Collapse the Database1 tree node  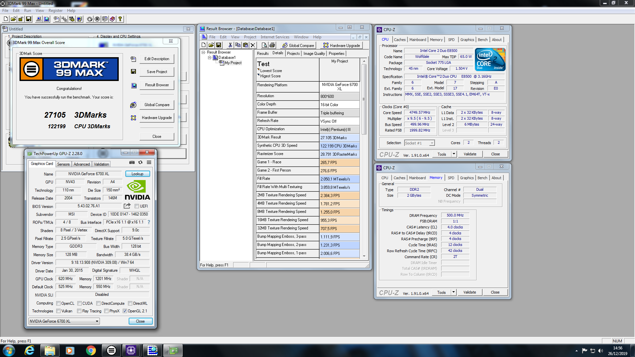tap(209, 58)
